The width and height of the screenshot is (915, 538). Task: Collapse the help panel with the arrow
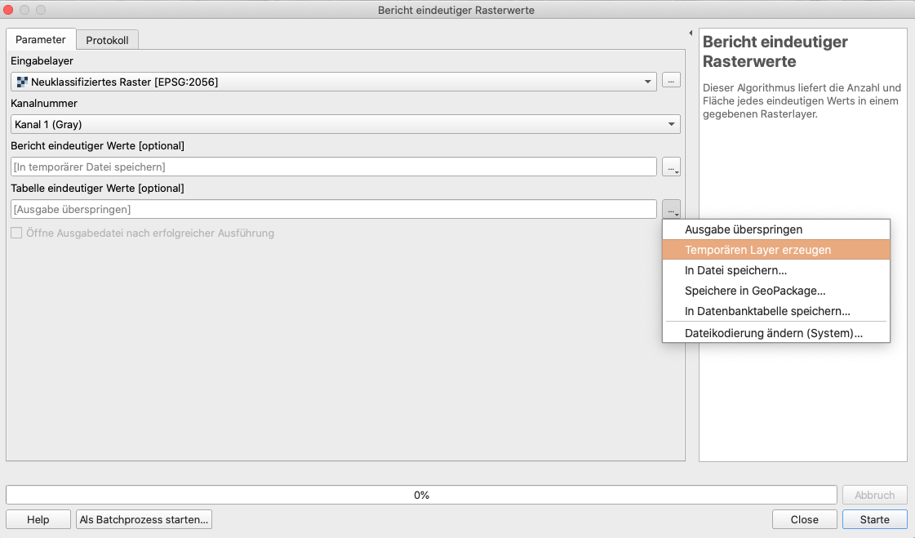point(691,33)
